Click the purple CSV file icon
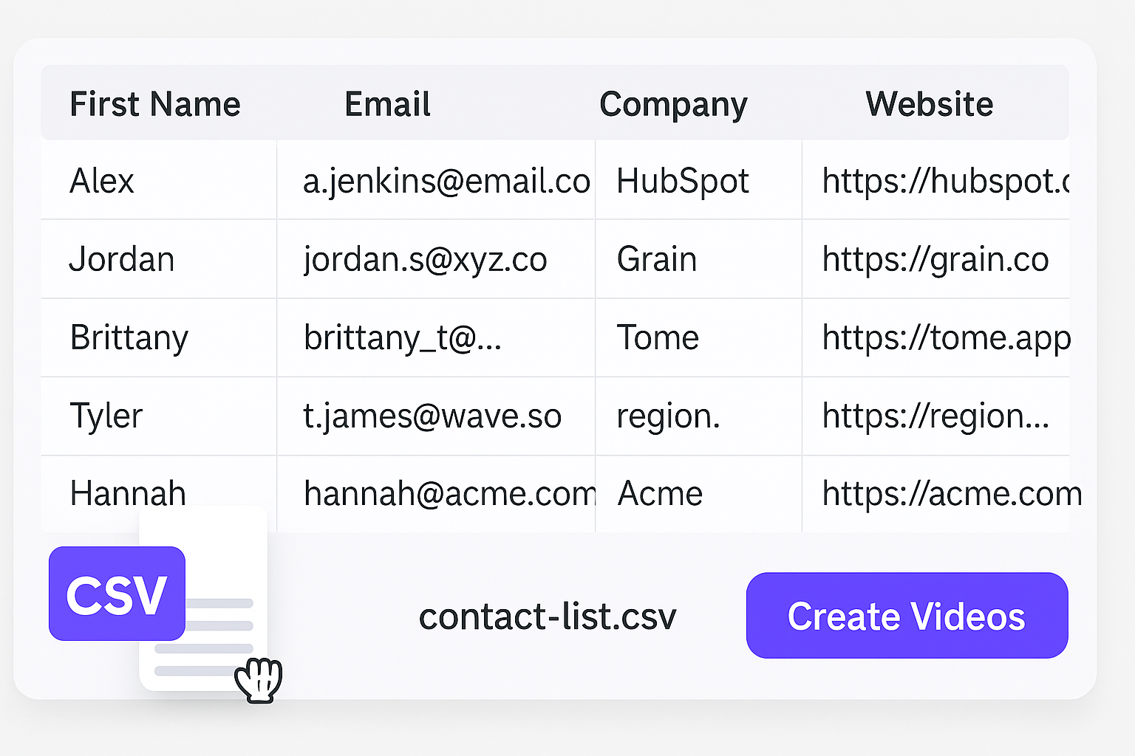Viewport: 1135px width, 756px height. coord(117,594)
